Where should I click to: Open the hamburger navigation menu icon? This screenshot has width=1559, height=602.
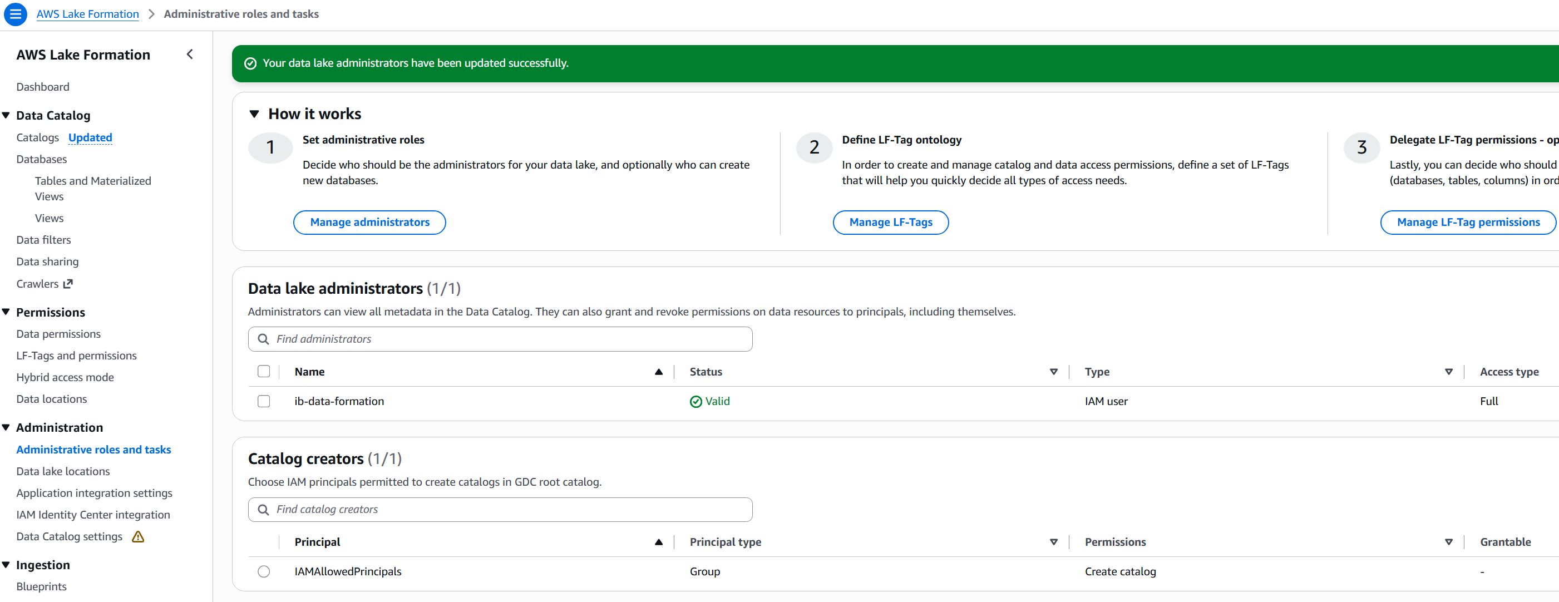pyautogui.click(x=15, y=14)
